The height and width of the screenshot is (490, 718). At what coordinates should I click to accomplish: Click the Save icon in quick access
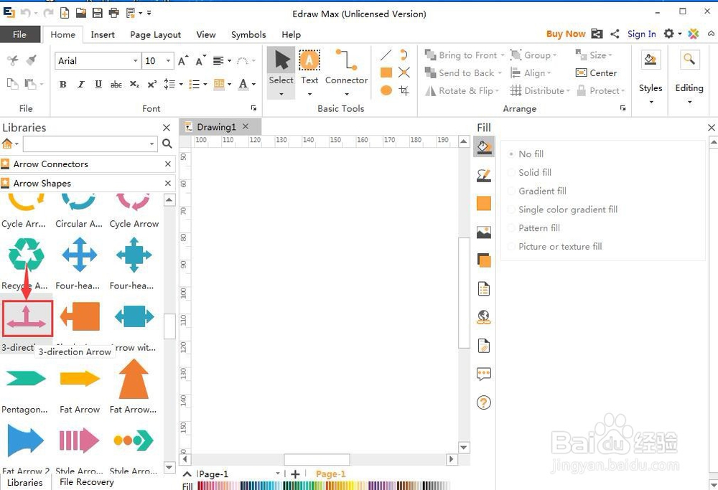(97, 13)
